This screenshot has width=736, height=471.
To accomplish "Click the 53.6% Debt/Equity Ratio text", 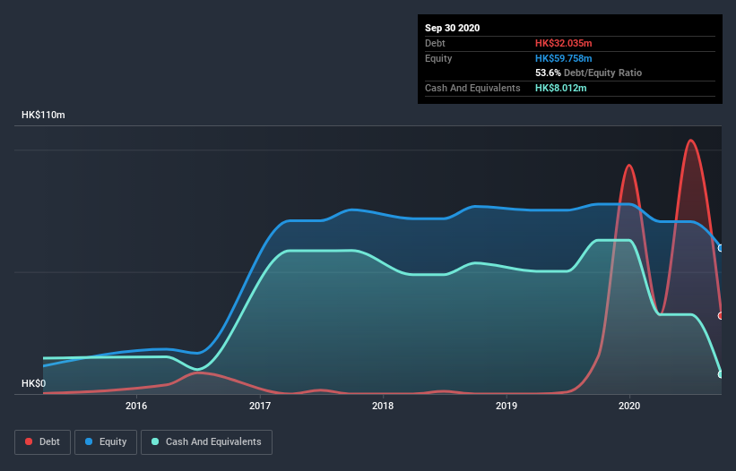I will pyautogui.click(x=589, y=73).
